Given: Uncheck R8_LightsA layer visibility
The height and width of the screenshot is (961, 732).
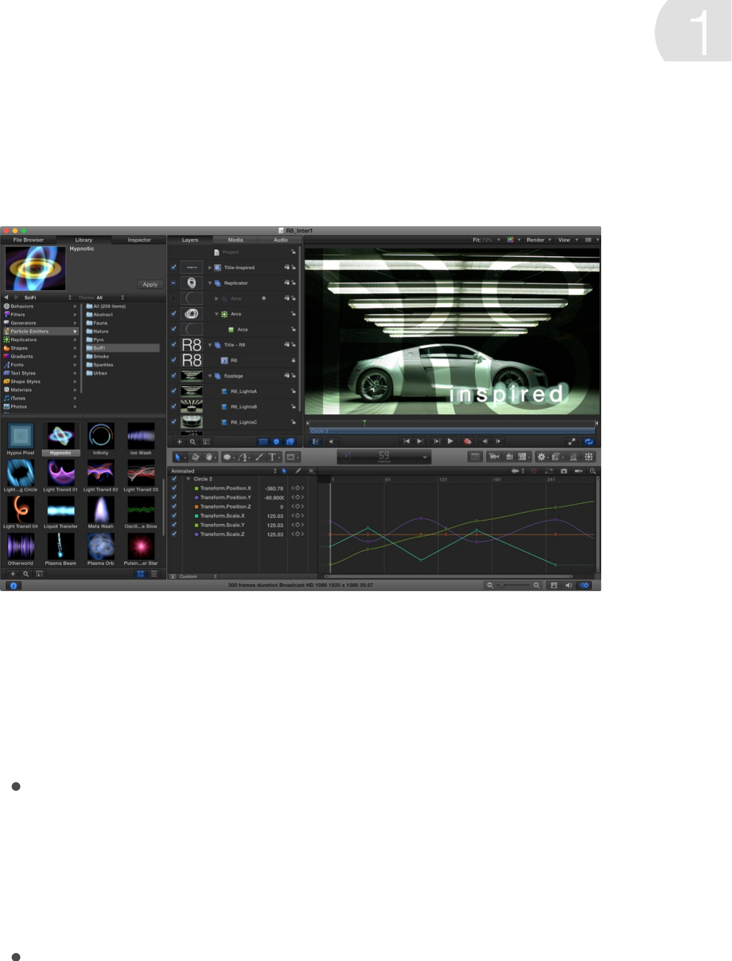Looking at the screenshot, I should (174, 391).
